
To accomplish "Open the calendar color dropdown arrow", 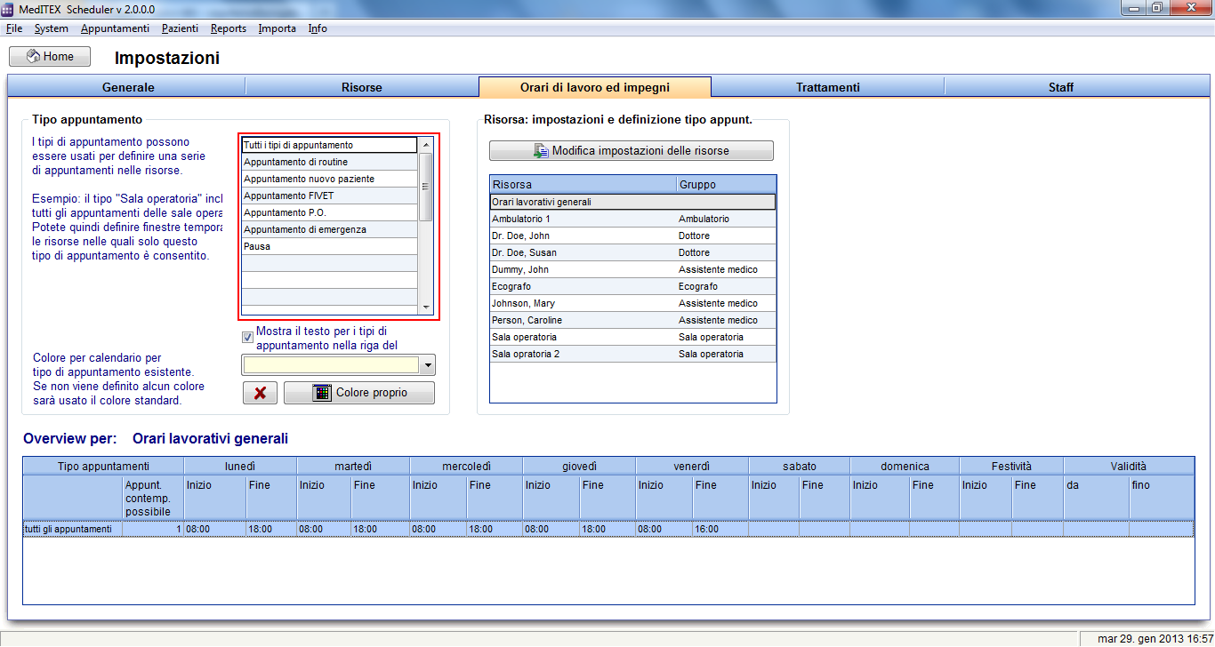I will coord(428,365).
